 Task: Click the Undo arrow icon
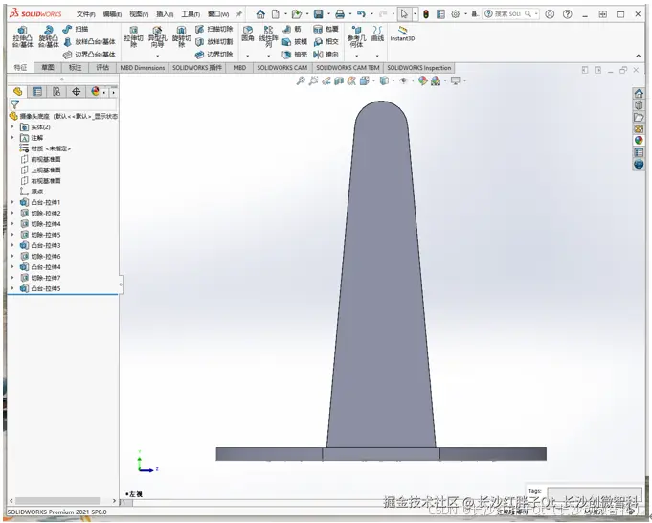[361, 14]
